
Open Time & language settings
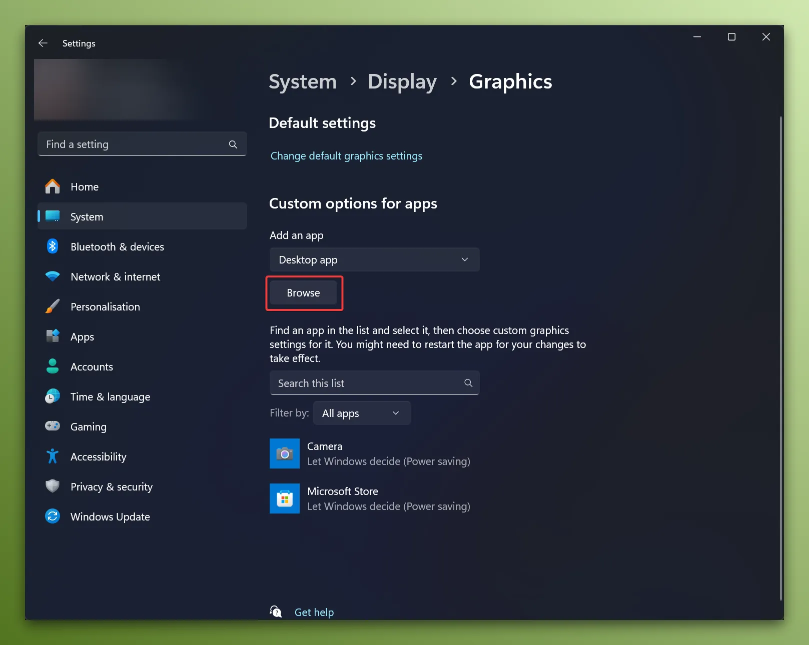tap(110, 396)
